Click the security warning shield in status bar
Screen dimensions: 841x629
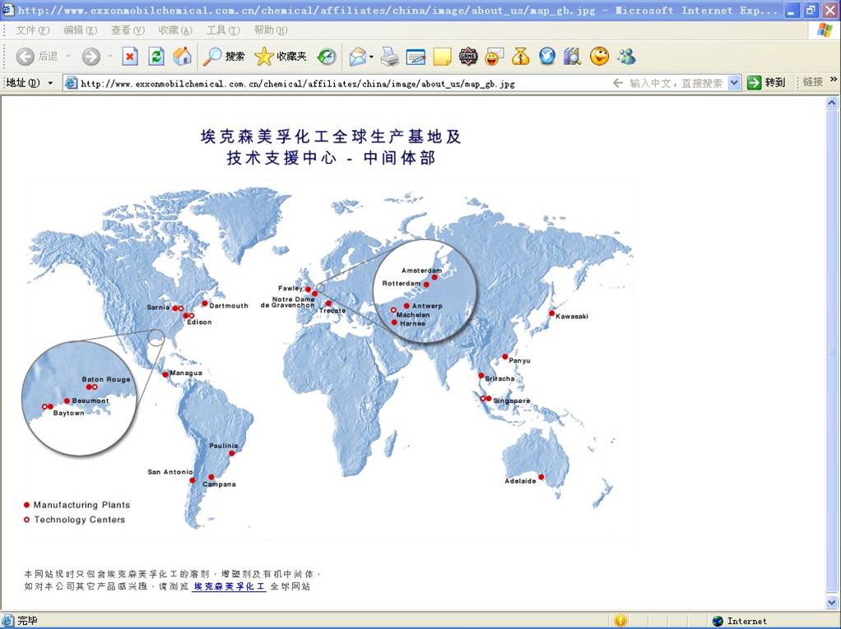pos(620,621)
